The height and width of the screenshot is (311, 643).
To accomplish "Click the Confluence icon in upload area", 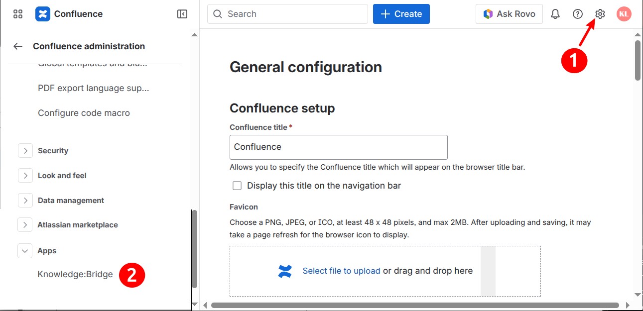I will coord(285,271).
